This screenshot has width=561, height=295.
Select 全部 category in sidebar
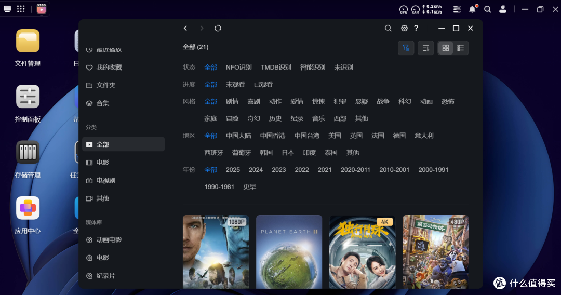pos(124,144)
